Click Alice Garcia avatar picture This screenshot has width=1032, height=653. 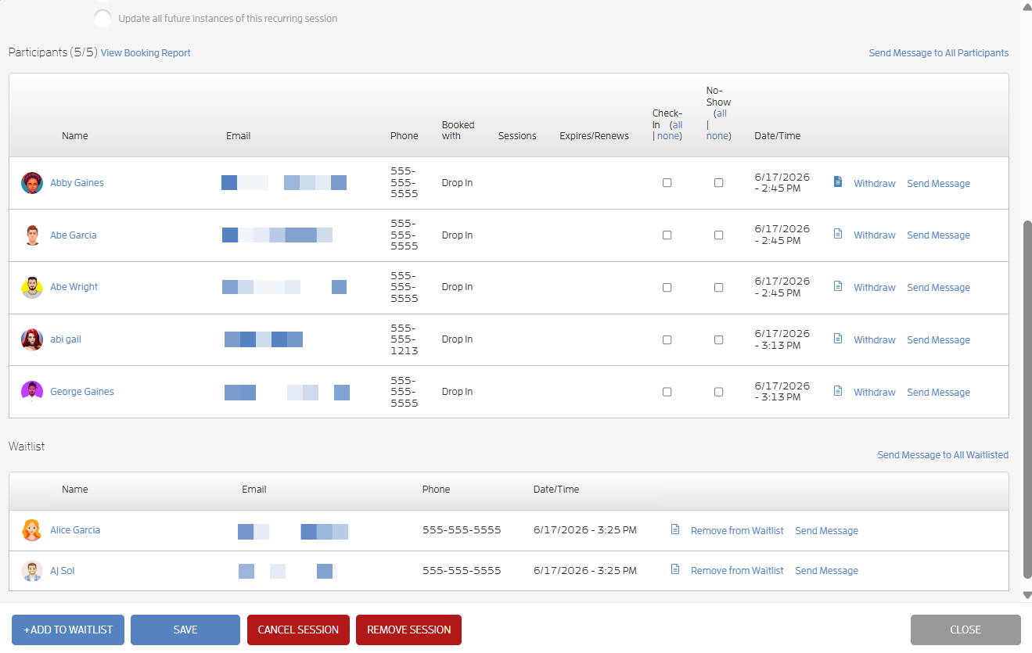tap(32, 530)
